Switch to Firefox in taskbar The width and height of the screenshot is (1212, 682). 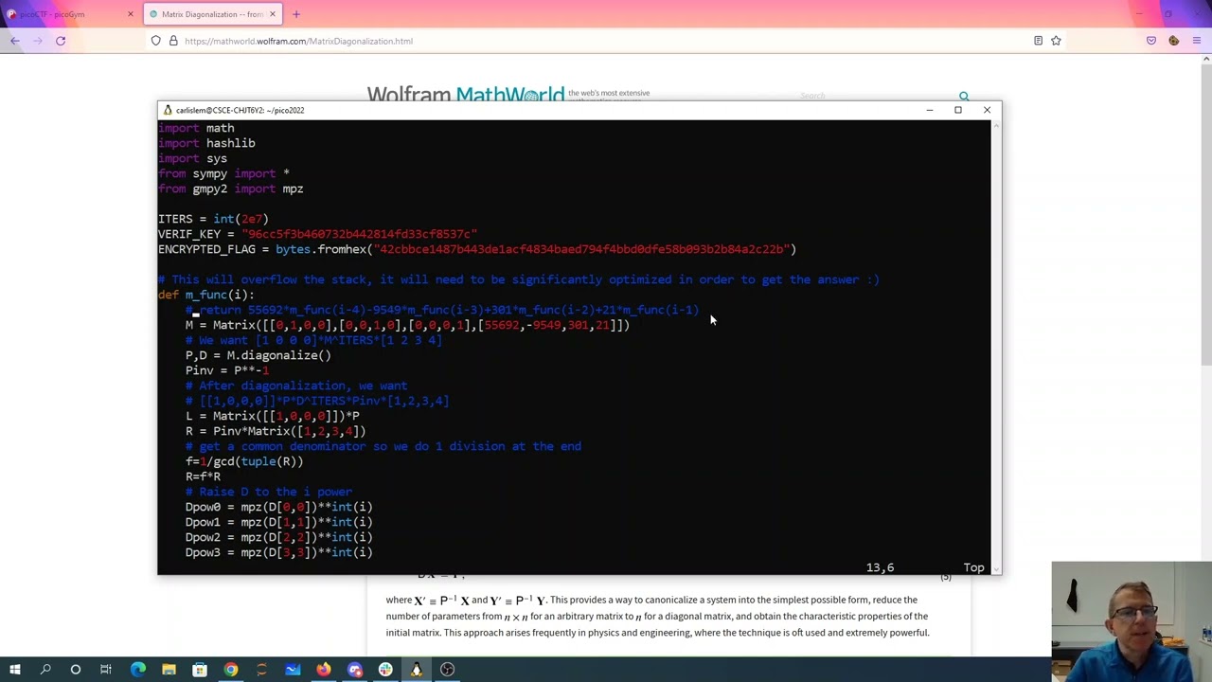[x=324, y=670]
